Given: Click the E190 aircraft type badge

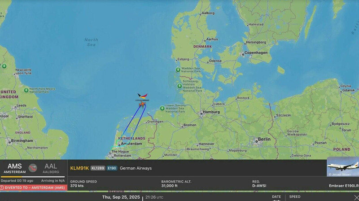Looking at the screenshot, I should tap(112, 168).
